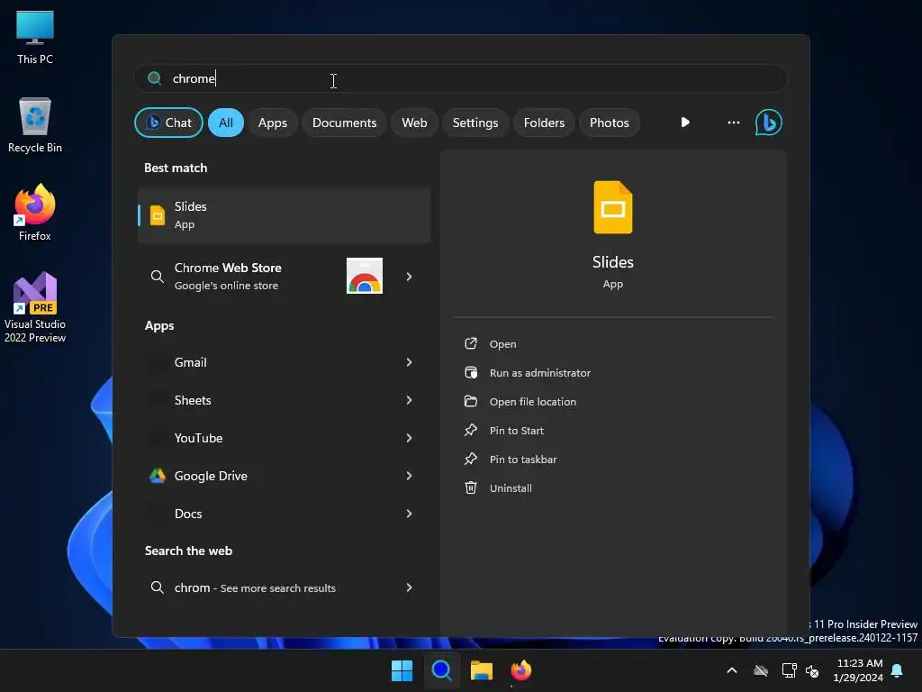Switch to the Folders filter tab
922x692 pixels.
click(x=545, y=123)
